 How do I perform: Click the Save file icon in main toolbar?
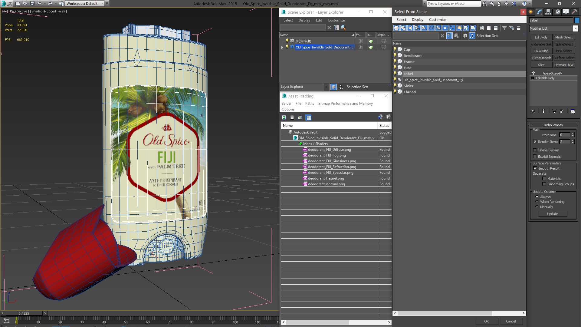[x=32, y=4]
